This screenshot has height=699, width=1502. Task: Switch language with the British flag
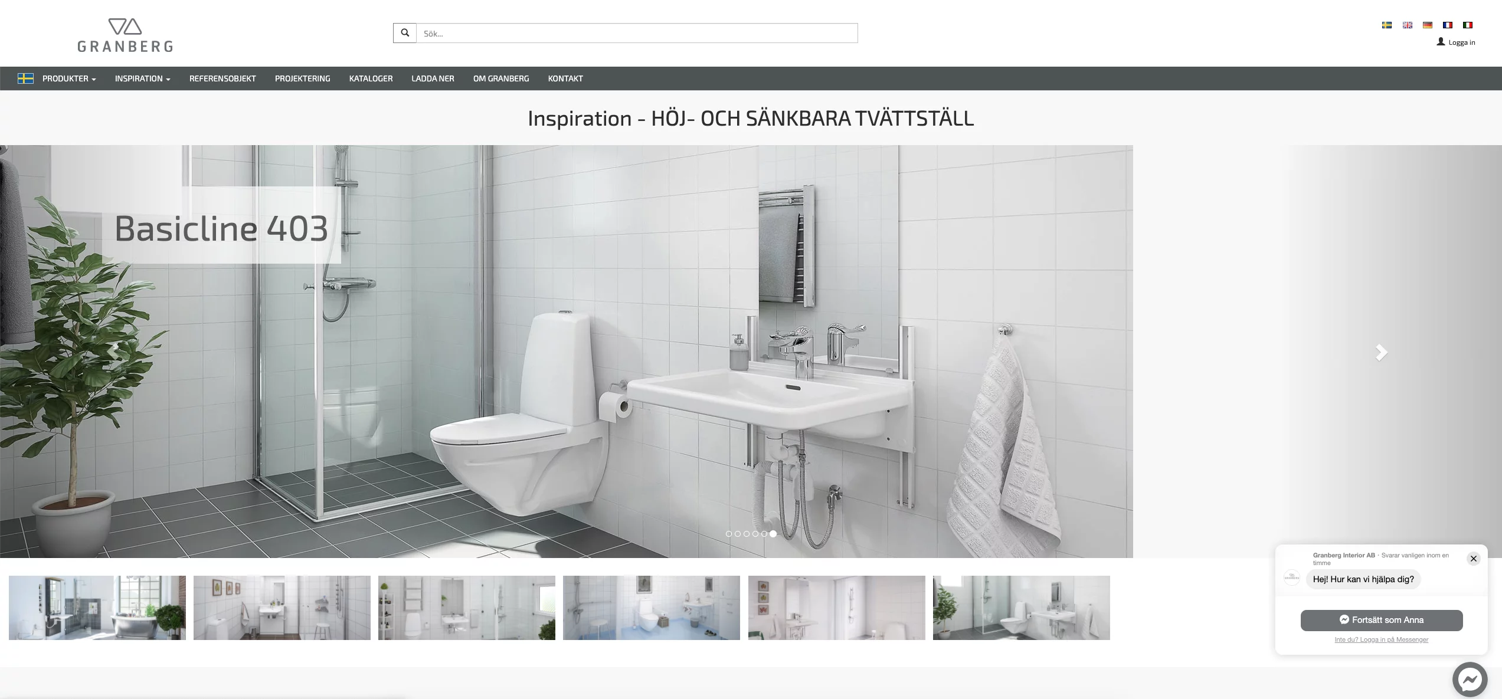[x=1408, y=25]
